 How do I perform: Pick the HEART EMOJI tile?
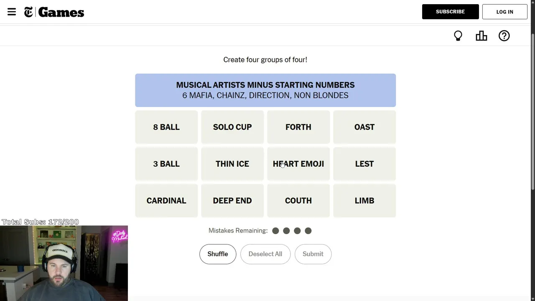click(298, 164)
